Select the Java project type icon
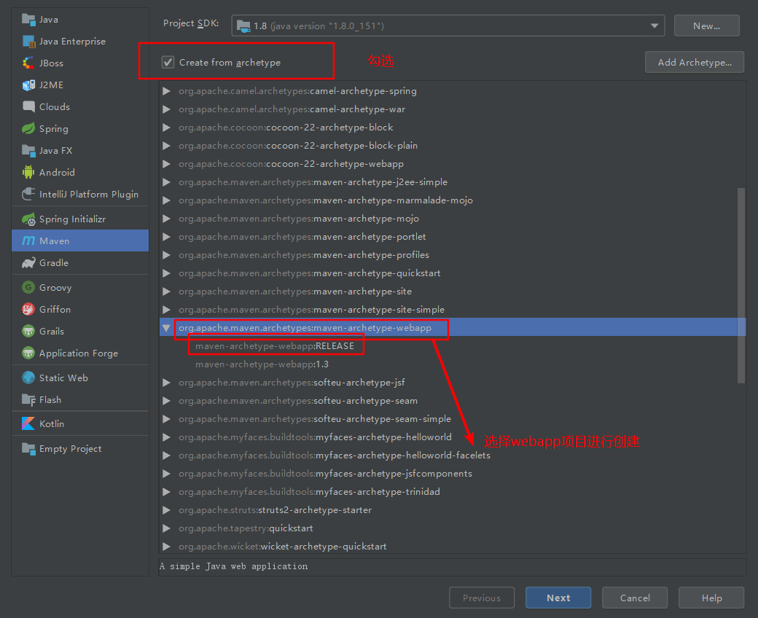Image resolution: width=758 pixels, height=618 pixels. (28, 20)
